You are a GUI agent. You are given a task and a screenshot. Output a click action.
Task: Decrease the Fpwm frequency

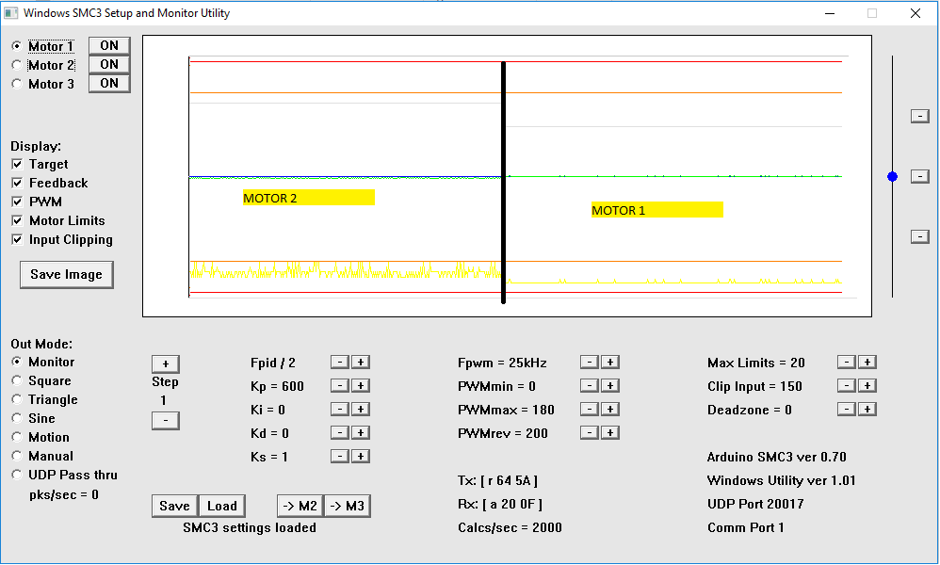pyautogui.click(x=590, y=362)
